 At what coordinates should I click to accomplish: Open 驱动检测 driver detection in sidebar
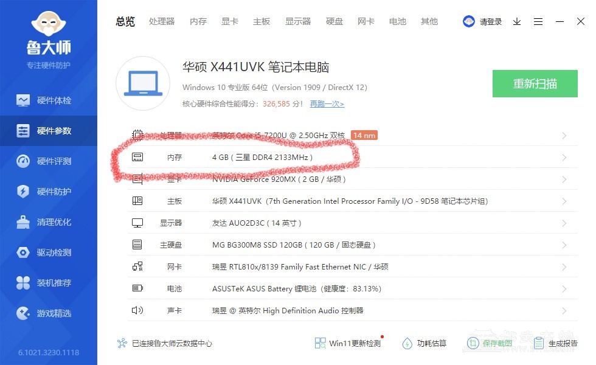click(x=54, y=252)
